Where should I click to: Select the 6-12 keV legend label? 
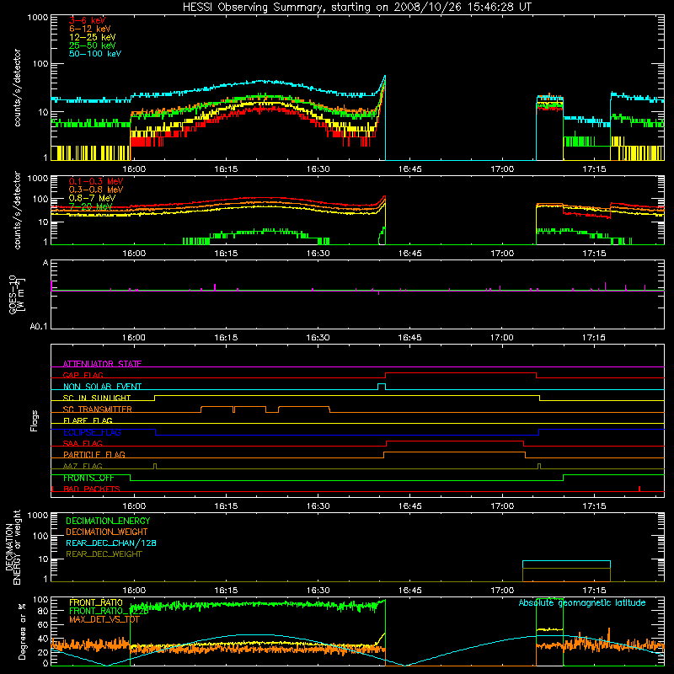point(90,29)
